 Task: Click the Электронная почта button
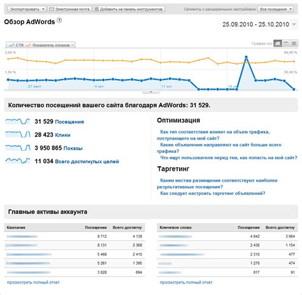(x=69, y=9)
